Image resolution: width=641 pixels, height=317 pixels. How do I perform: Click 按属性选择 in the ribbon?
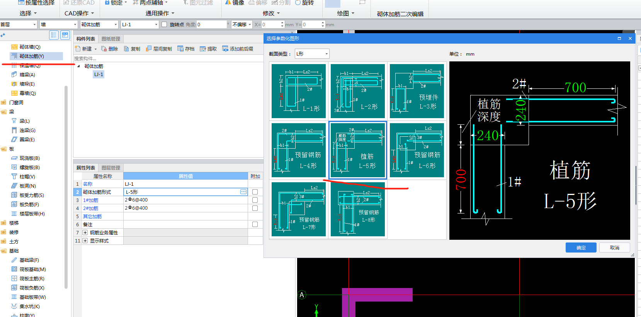coord(36,3)
